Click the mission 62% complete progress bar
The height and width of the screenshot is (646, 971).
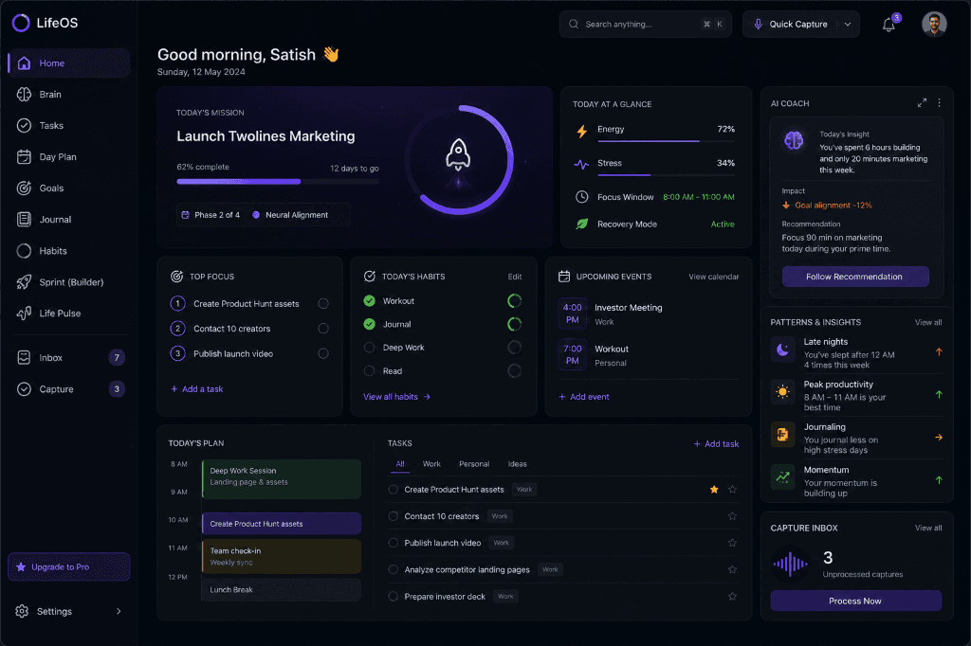click(x=278, y=181)
